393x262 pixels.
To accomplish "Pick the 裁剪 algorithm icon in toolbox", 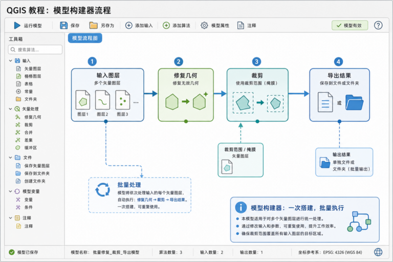I will click(18, 125).
